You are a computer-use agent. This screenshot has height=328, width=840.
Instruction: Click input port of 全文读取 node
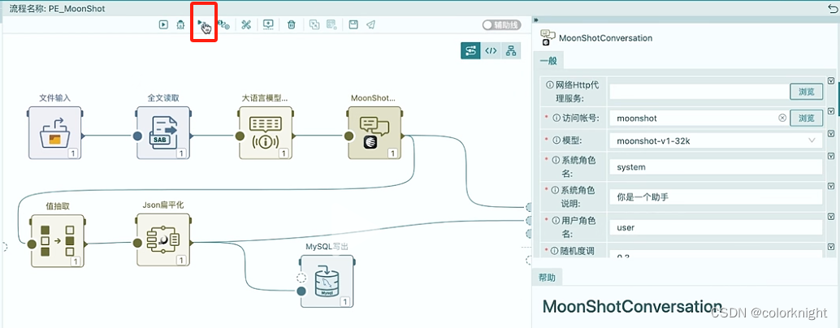[137, 136]
